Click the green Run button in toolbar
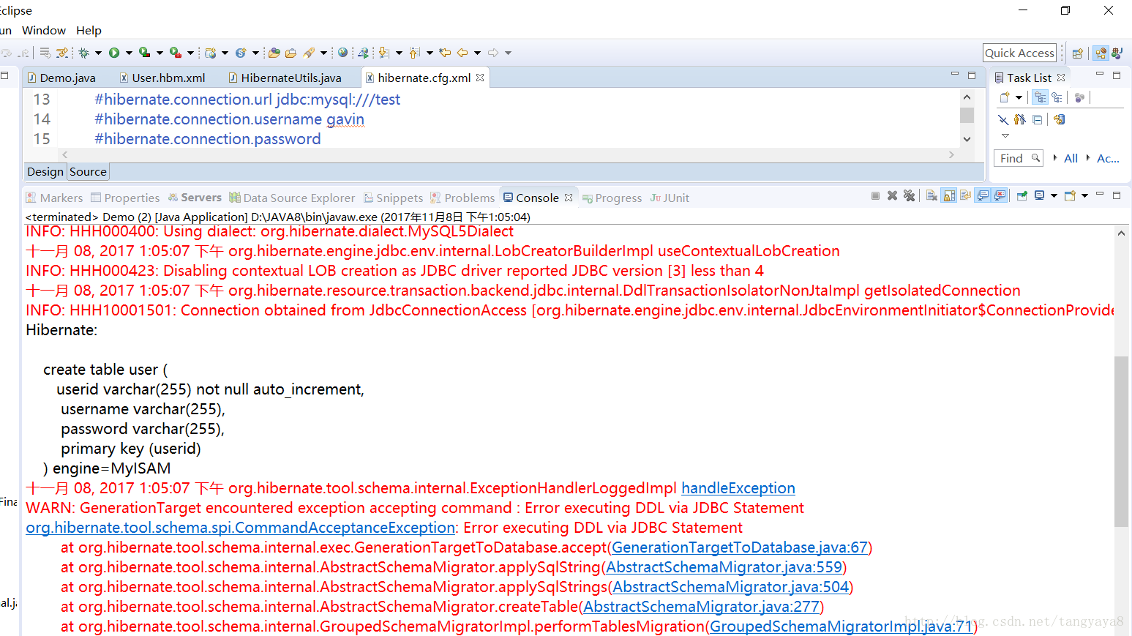 tap(114, 53)
